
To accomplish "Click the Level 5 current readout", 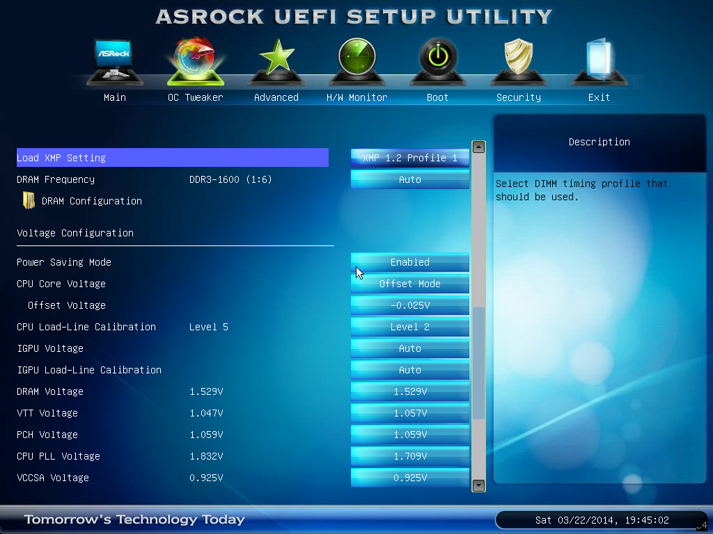I will click(209, 327).
